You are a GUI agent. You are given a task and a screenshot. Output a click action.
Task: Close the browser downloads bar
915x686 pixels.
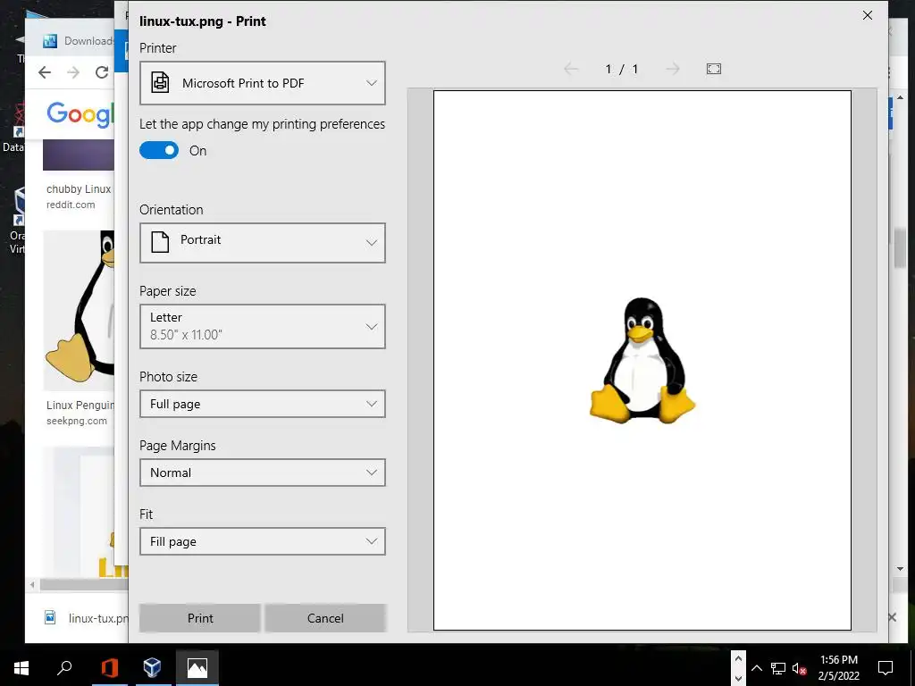[x=892, y=617]
